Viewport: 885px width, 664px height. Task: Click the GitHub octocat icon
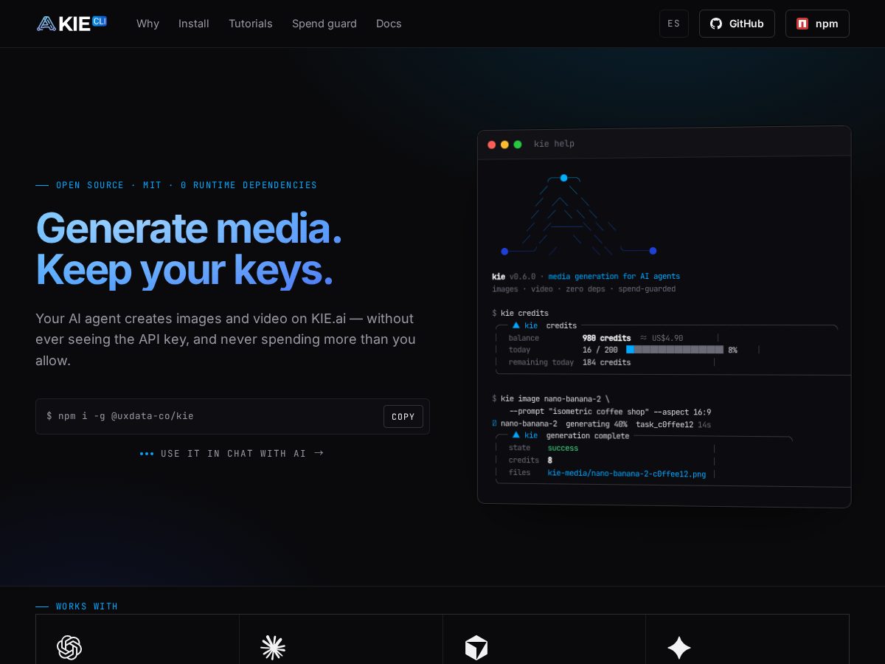click(x=716, y=24)
